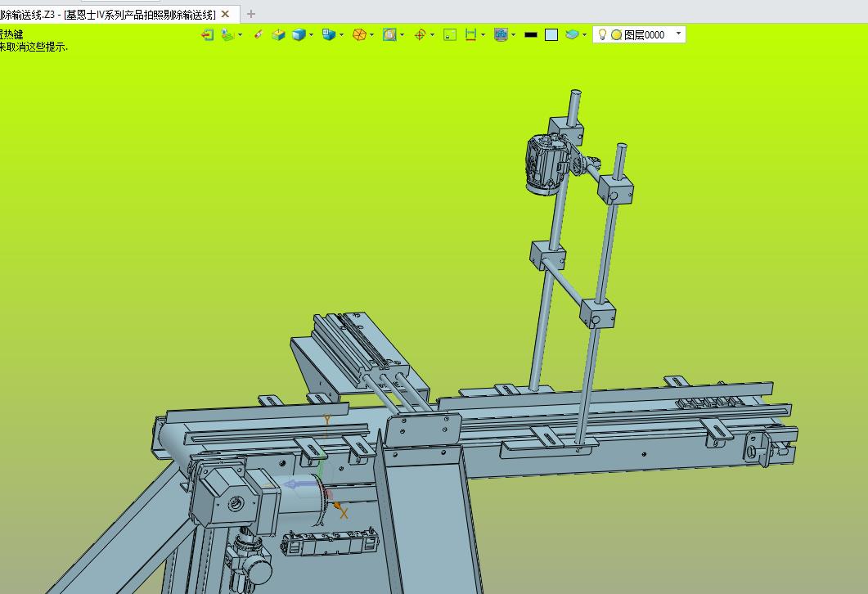Open dropdown arrow beside monitor icon
Image resolution: width=868 pixels, height=594 pixels.
(514, 35)
